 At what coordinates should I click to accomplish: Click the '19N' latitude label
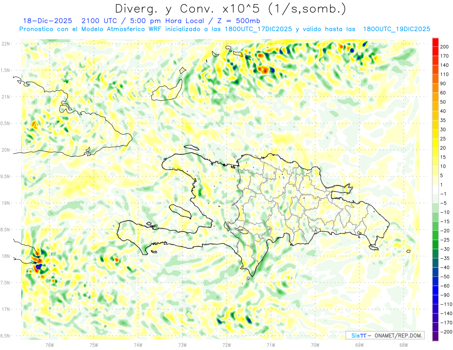[x=6, y=203]
